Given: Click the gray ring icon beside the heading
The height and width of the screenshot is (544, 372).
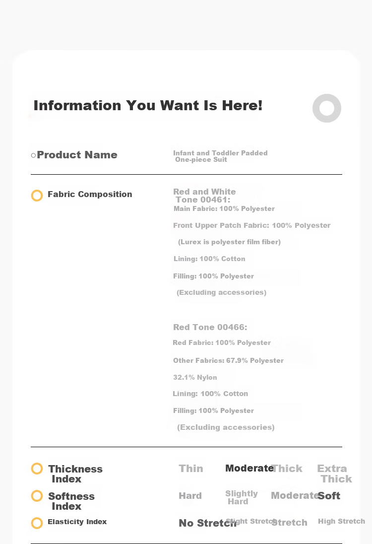Looking at the screenshot, I should 326,108.
